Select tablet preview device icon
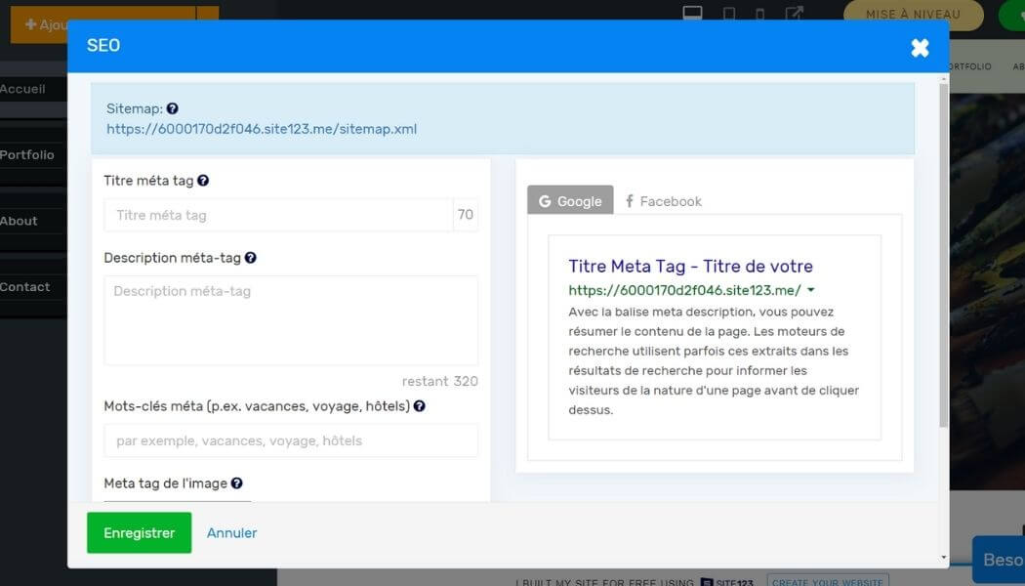This screenshot has width=1025, height=586. click(729, 13)
